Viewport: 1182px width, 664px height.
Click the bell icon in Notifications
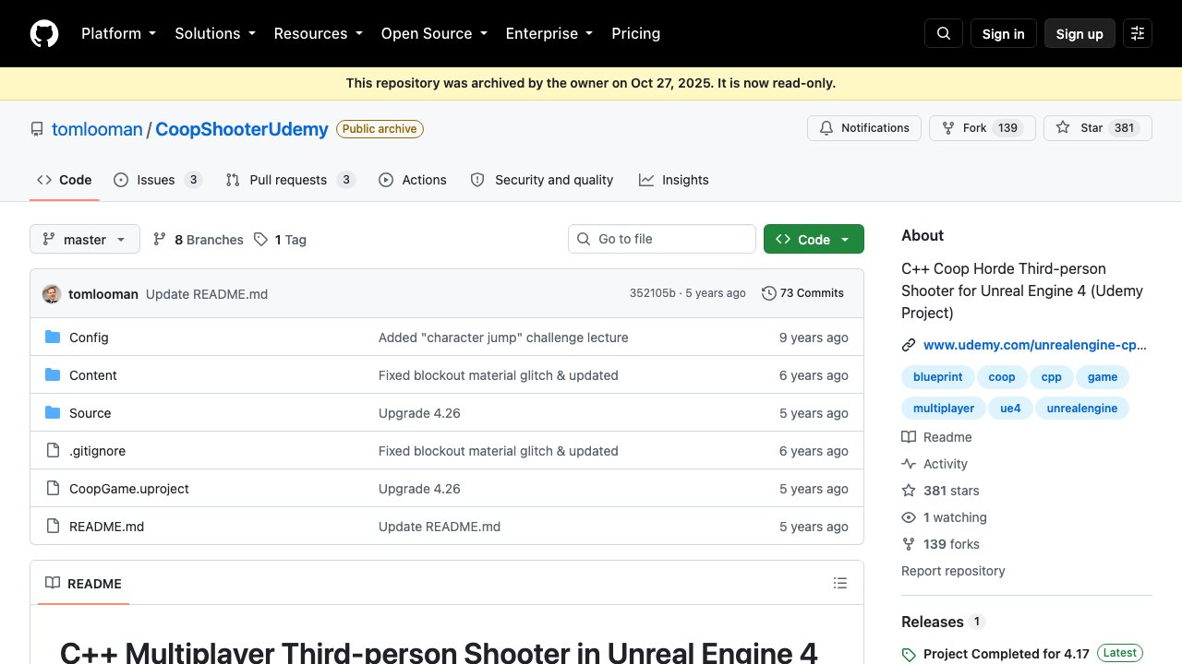click(826, 128)
